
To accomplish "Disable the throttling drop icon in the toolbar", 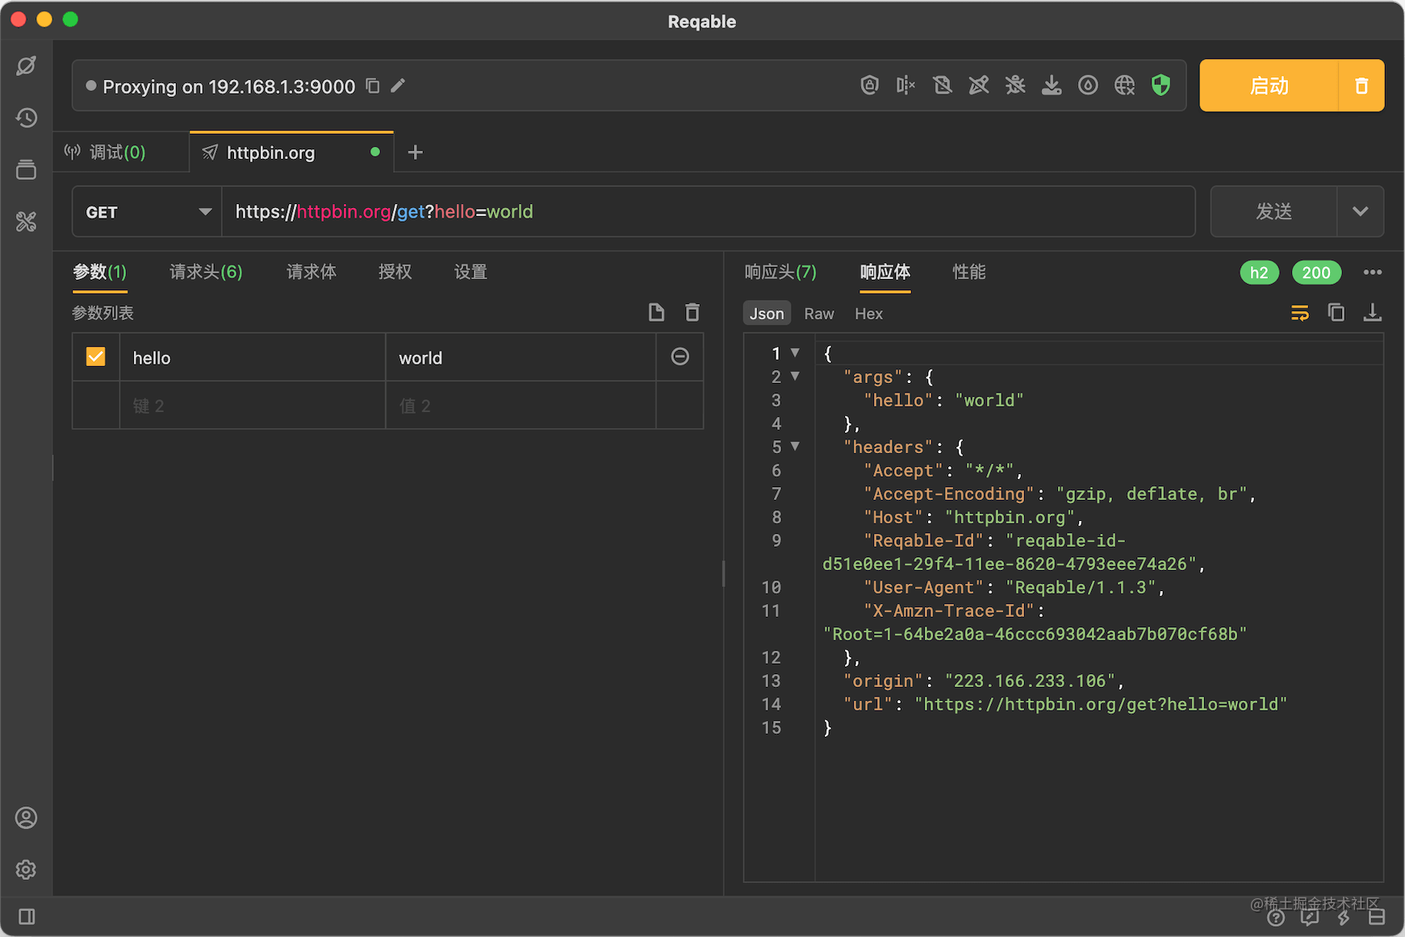I will coord(1088,85).
